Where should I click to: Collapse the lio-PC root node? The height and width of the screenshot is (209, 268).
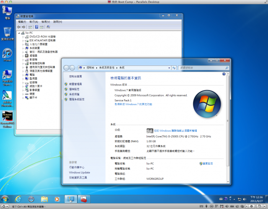pyautogui.click(x=19, y=33)
